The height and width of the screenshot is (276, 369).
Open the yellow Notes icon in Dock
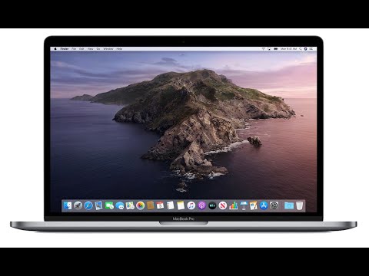coord(181,205)
